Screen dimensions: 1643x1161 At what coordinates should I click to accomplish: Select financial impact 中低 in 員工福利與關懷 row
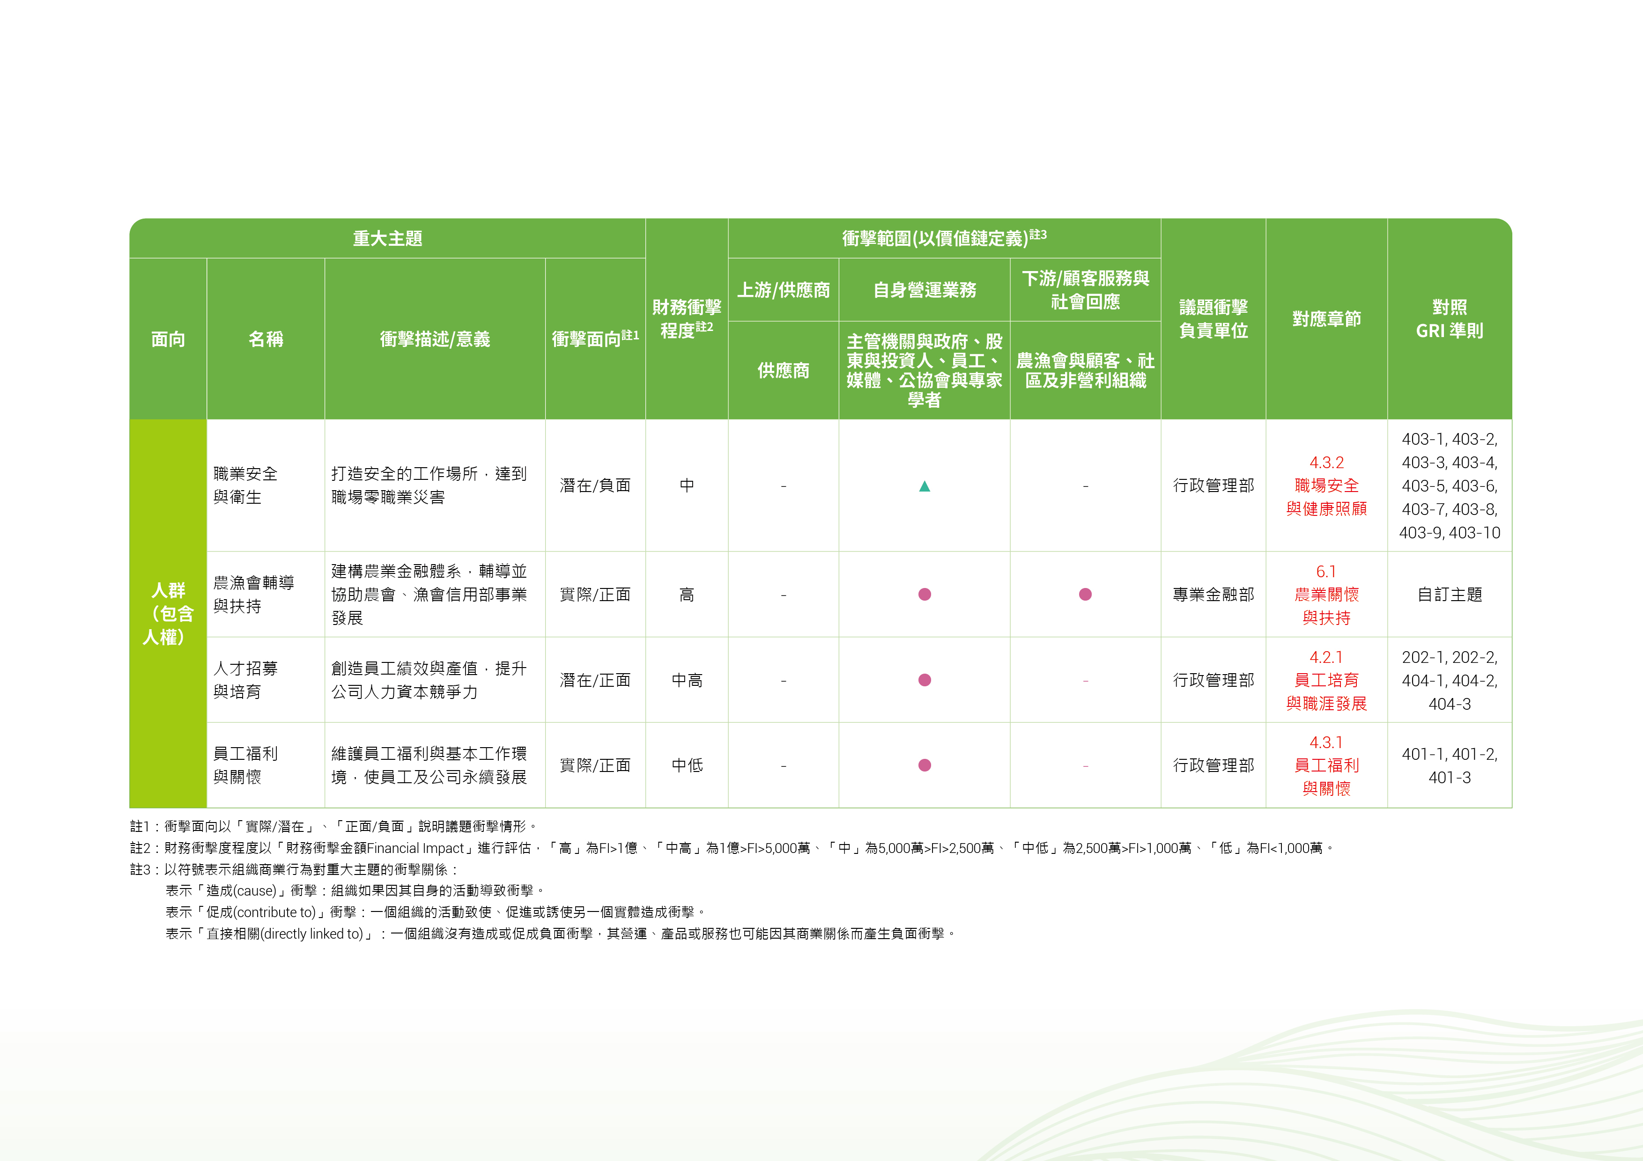(686, 765)
